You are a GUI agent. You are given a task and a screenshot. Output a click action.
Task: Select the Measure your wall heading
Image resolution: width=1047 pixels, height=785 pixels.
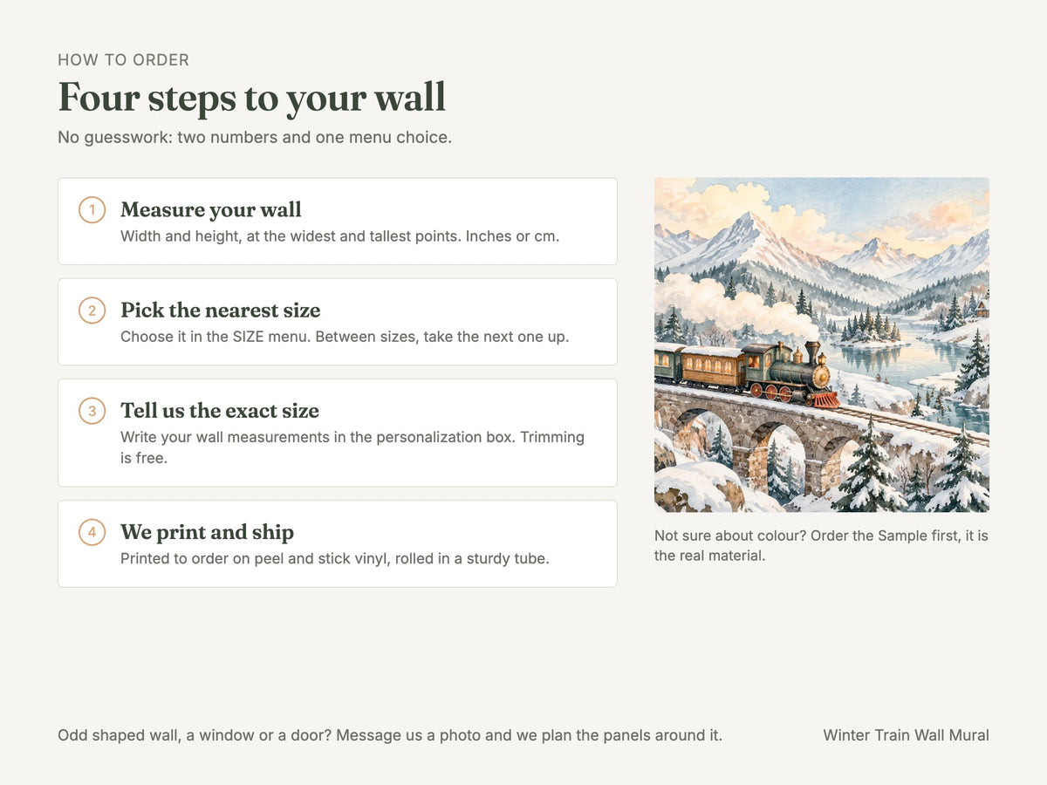point(211,210)
